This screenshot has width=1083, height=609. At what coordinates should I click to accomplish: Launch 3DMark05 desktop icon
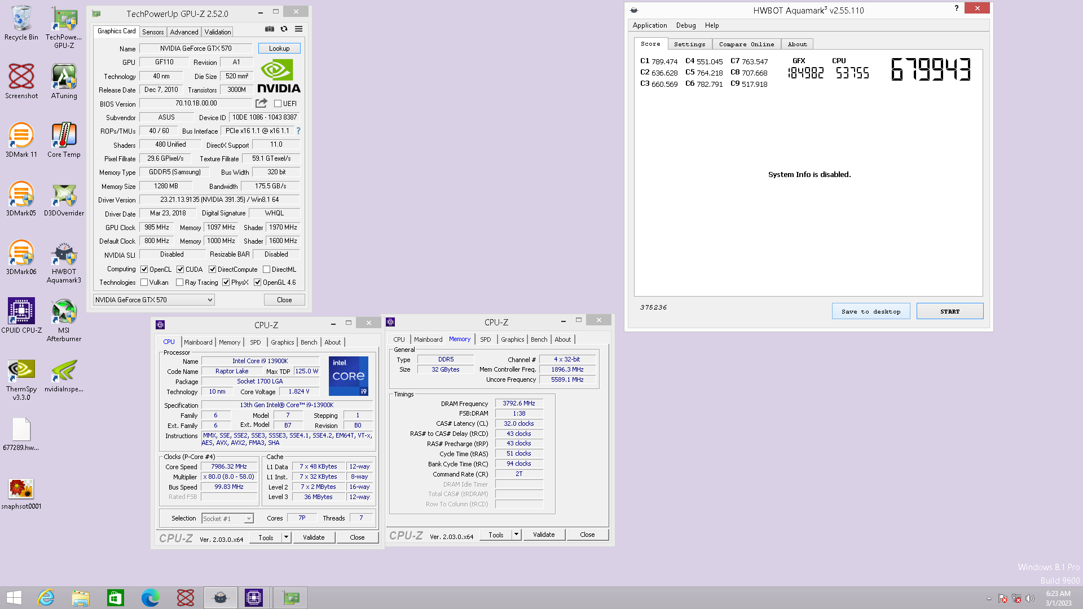(x=21, y=199)
